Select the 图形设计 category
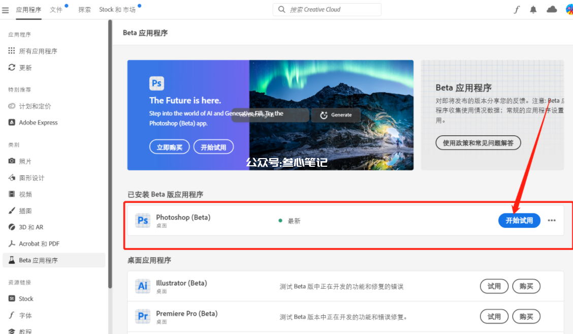This screenshot has height=334, width=573. coord(31,178)
